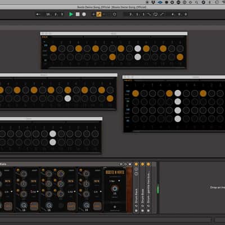This screenshot has height=225, width=225.
Task: Click the blue knob below the 1 Bar dropdown
Action: tap(115, 188)
